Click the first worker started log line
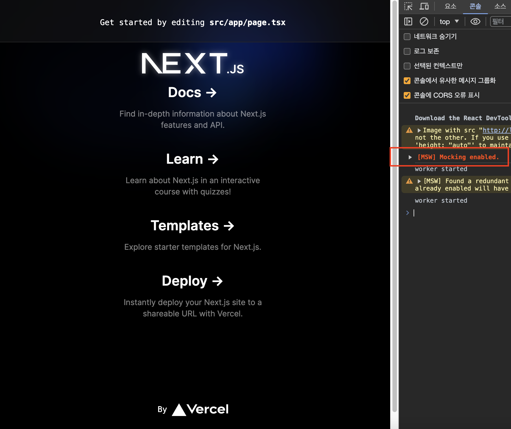Screen dimensions: 511x429 point(441,169)
